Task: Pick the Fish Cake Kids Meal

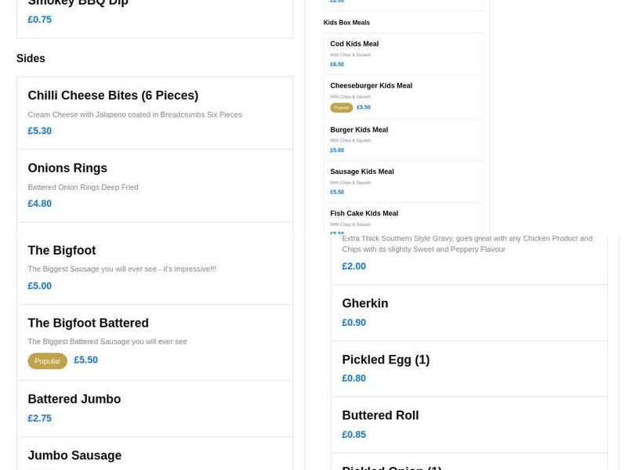Action: (364, 214)
